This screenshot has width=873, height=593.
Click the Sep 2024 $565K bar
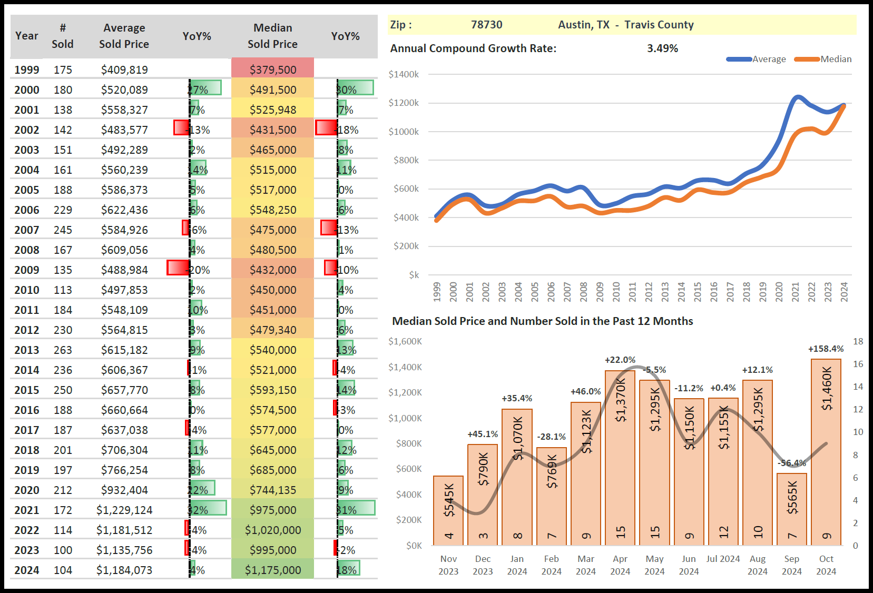pyautogui.click(x=791, y=509)
